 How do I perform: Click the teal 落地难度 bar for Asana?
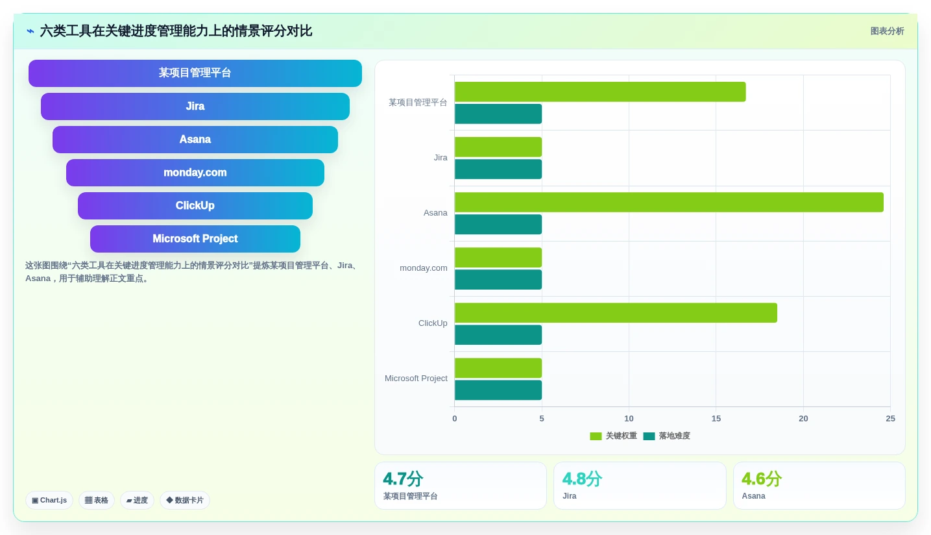[x=498, y=225]
